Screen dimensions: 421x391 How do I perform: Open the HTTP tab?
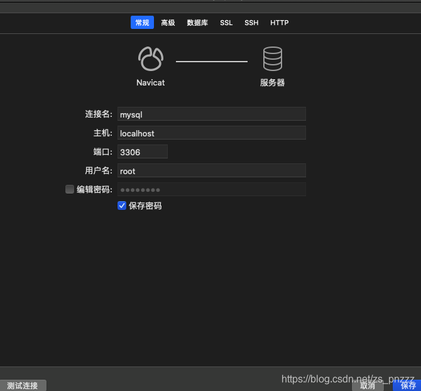(279, 23)
